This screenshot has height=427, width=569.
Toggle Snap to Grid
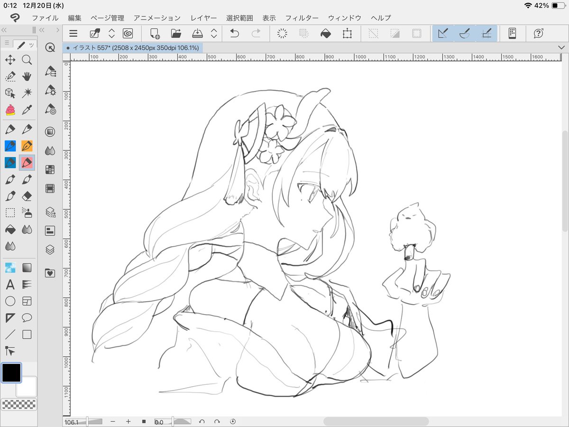[486, 33]
